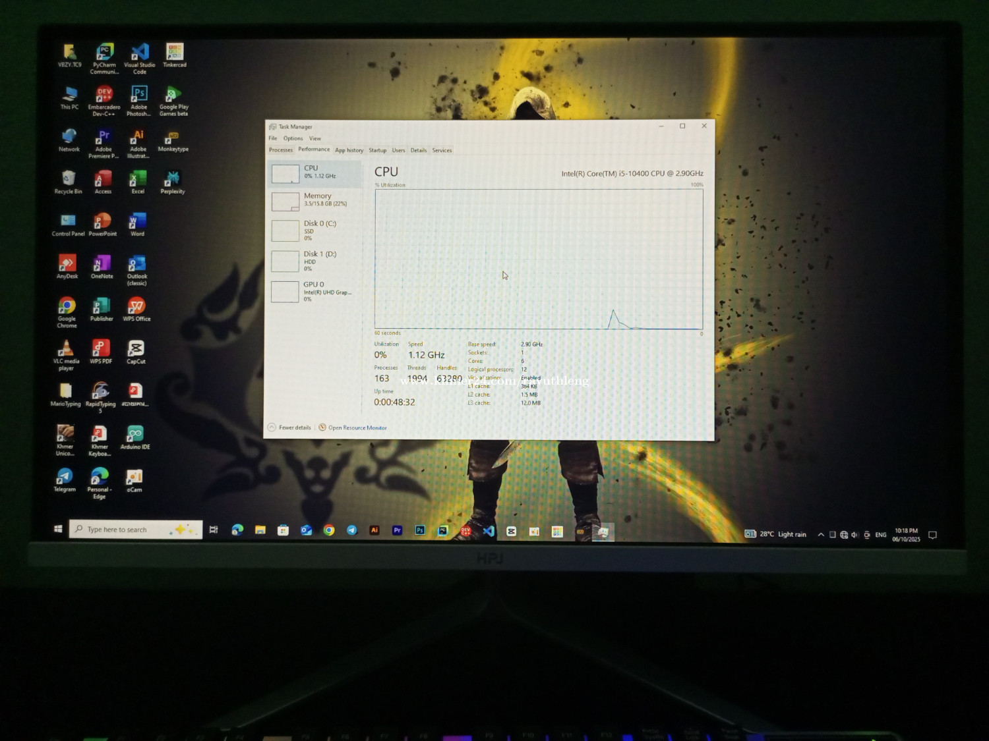Open the File menu in Task Manager
This screenshot has width=989, height=741.
(x=273, y=138)
